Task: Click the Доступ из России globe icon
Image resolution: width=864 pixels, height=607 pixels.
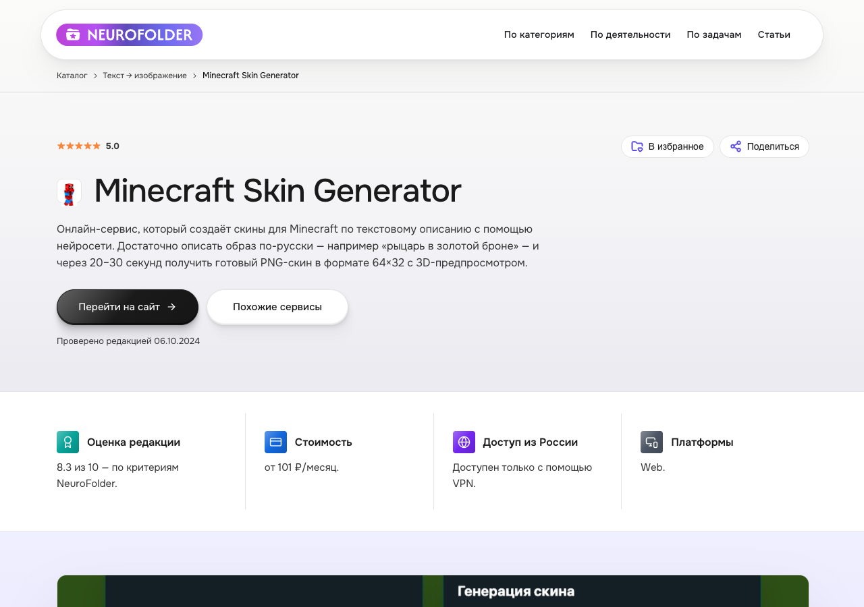Action: (x=464, y=442)
